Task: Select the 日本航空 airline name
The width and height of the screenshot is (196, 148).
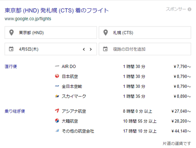Action: tap(70, 76)
